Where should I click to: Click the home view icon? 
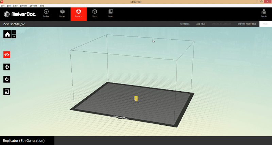7,34
